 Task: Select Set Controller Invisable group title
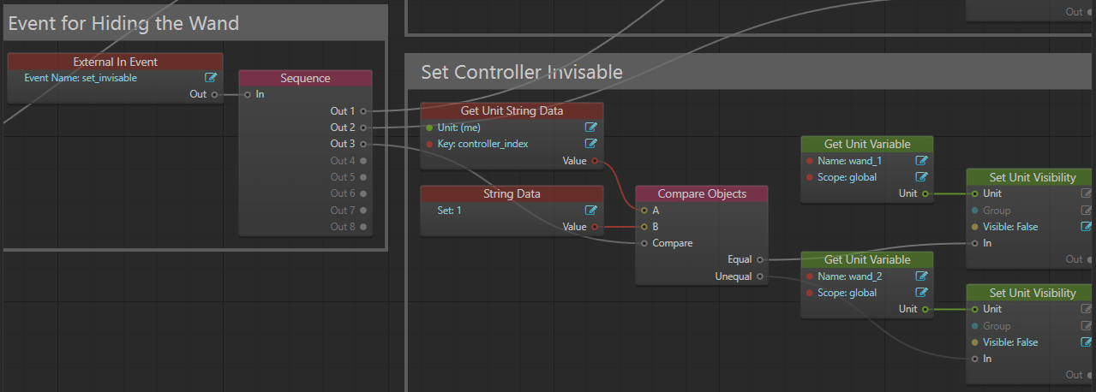pyautogui.click(x=521, y=72)
